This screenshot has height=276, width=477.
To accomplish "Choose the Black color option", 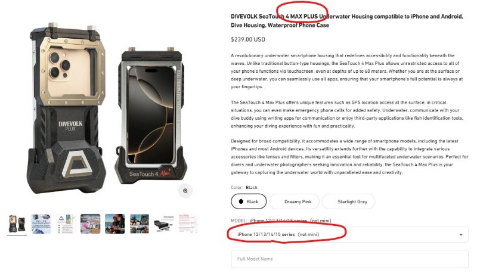I will pos(249,201).
